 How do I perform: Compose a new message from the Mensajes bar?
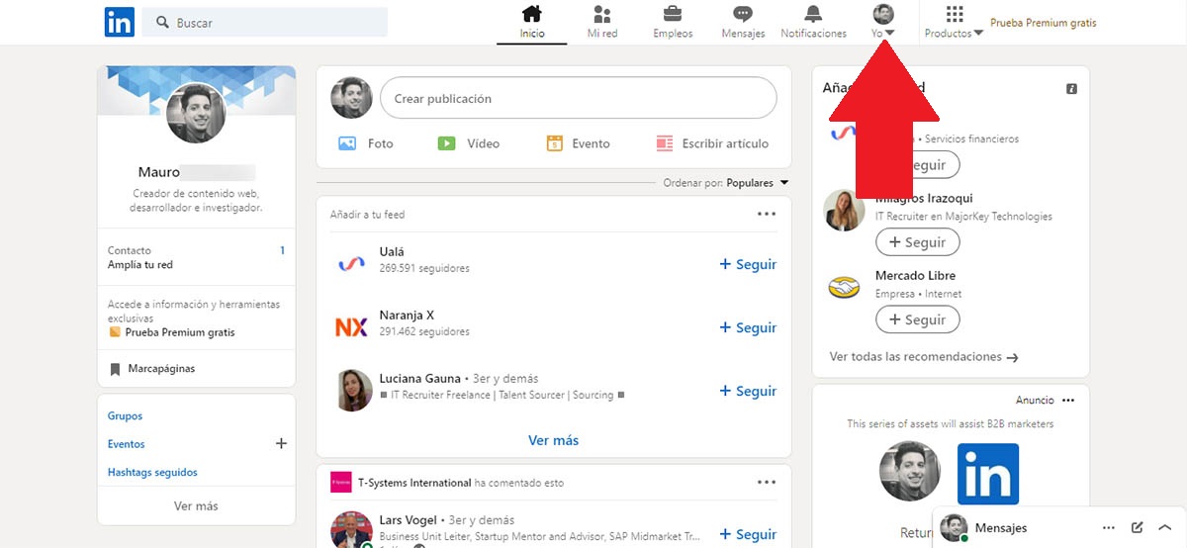(x=1138, y=528)
